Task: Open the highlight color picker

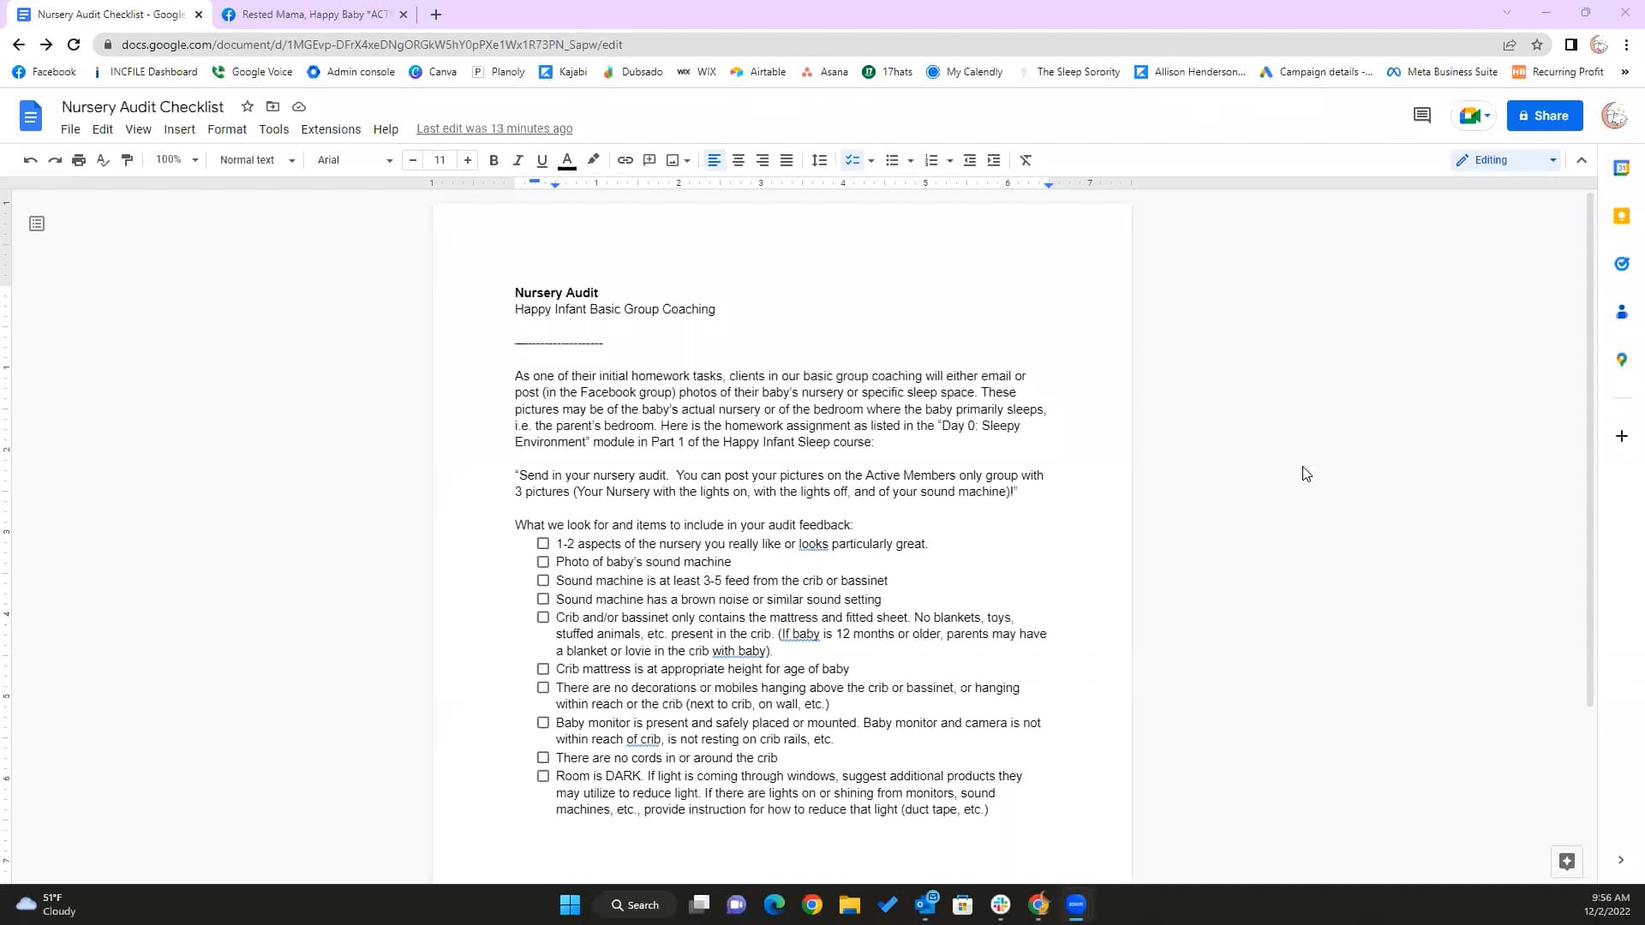Action: tap(593, 160)
